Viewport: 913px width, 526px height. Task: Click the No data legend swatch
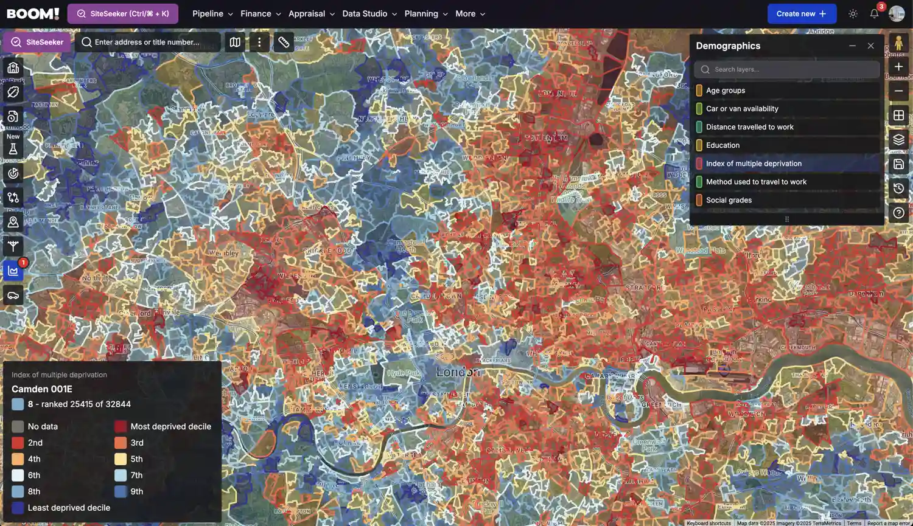(18, 426)
